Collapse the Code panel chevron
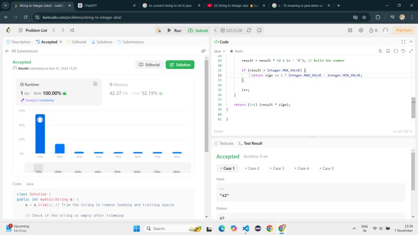This screenshot has width=418, height=235. pyautogui.click(x=411, y=42)
